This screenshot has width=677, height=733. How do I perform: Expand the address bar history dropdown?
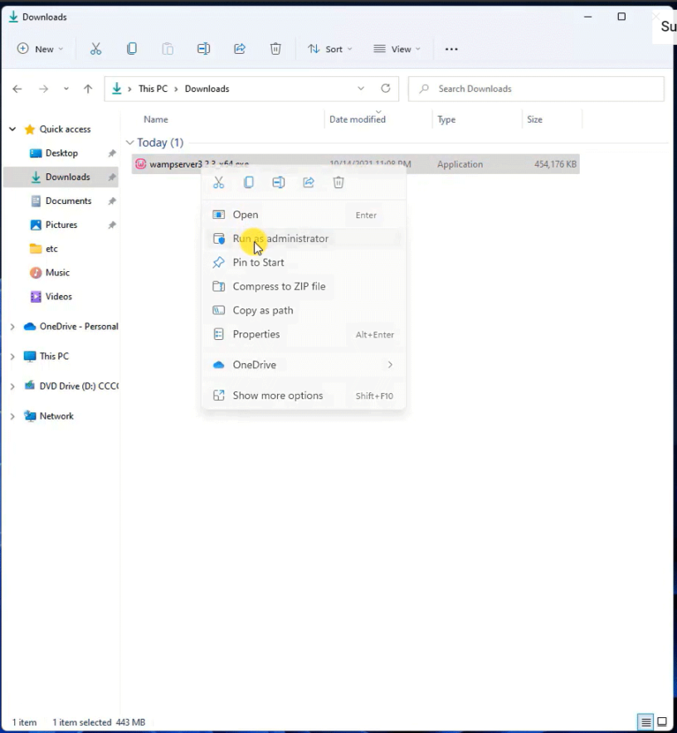point(361,89)
